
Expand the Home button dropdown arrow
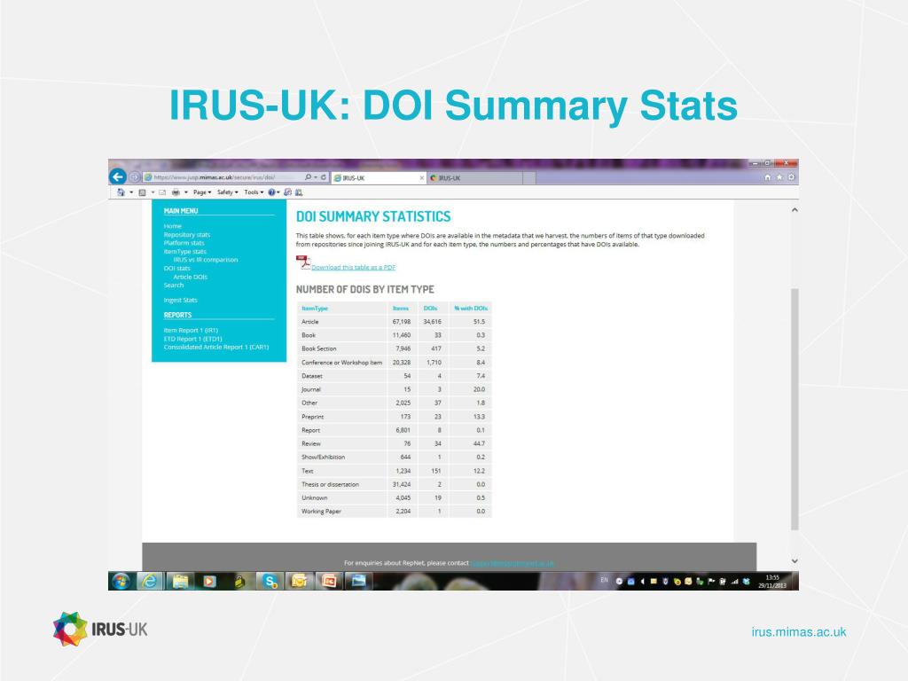point(131,192)
